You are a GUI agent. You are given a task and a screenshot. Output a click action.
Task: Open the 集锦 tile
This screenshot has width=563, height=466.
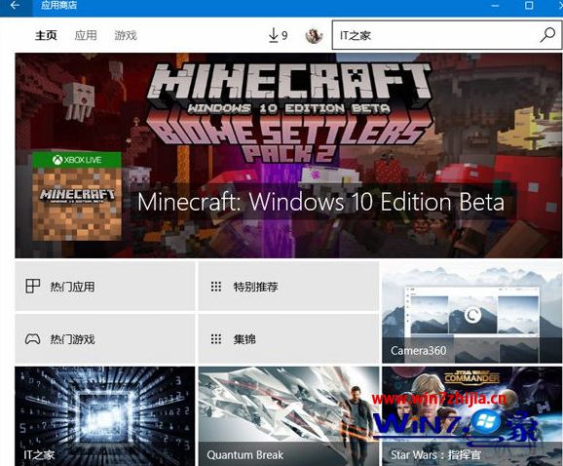click(x=288, y=339)
